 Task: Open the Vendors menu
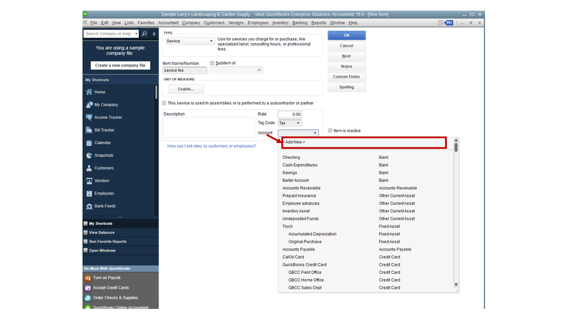pos(236,23)
